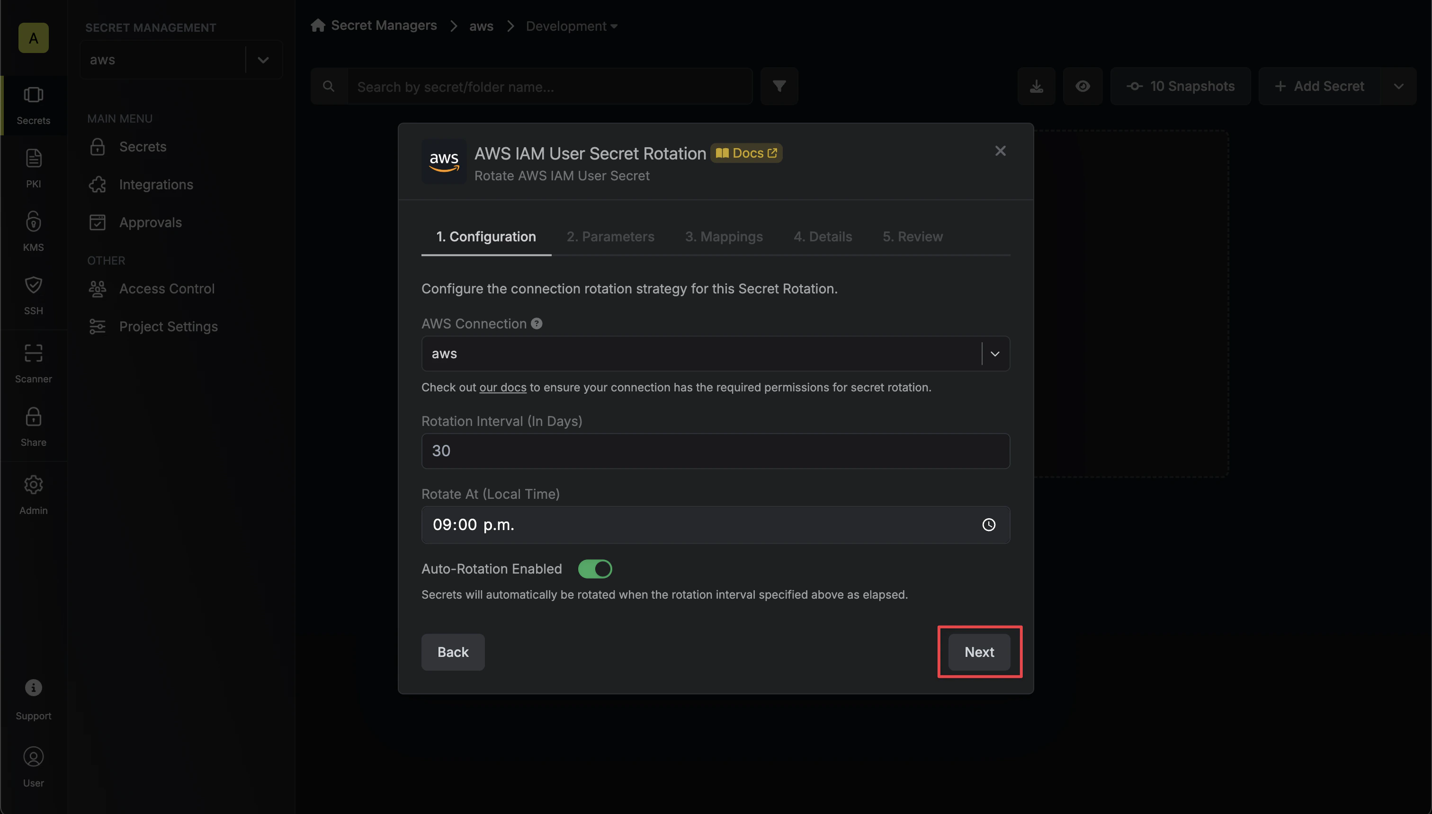Click the organization avatar letter A
Image resolution: width=1432 pixels, height=814 pixels.
point(34,38)
